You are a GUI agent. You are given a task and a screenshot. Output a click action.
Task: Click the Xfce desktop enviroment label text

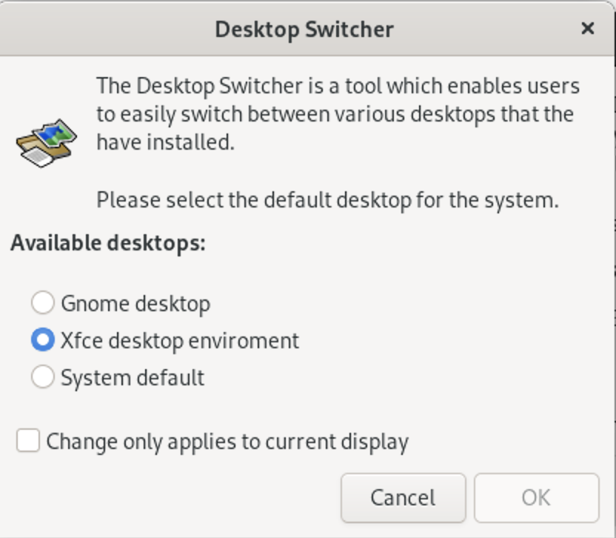pos(180,341)
